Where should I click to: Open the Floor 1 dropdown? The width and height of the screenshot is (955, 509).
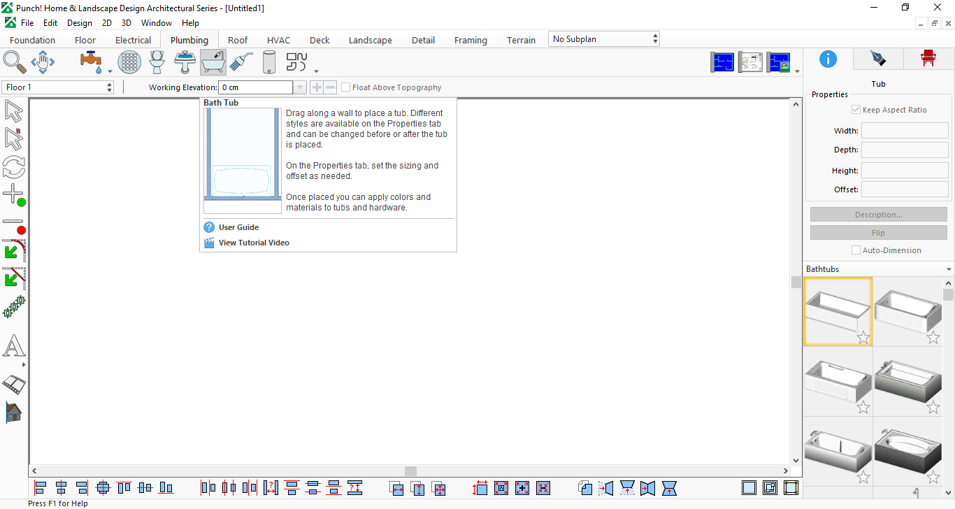tap(57, 87)
